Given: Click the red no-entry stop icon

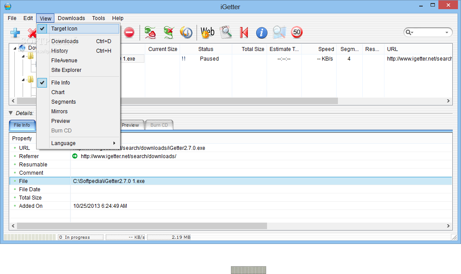Looking at the screenshot, I should 129,32.
